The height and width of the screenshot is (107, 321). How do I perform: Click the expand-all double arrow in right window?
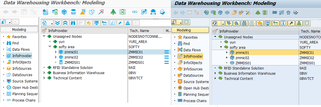tap(228, 23)
